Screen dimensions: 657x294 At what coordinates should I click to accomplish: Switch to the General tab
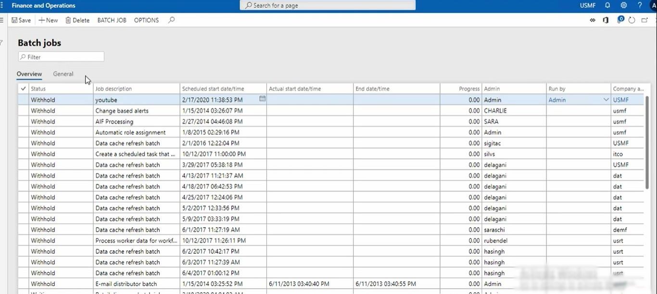click(63, 74)
